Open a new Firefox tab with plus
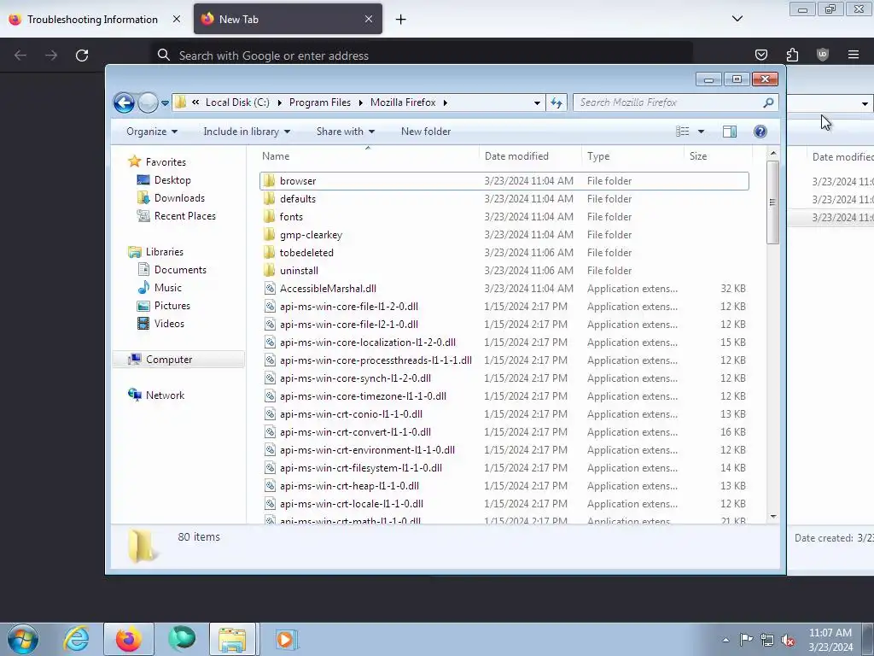The height and width of the screenshot is (656, 874). pyautogui.click(x=401, y=20)
